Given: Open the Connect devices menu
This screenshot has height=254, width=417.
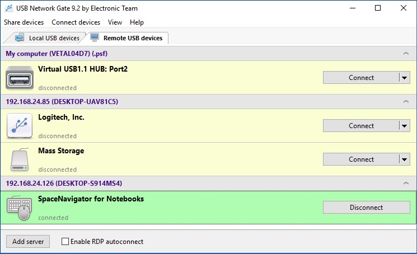Looking at the screenshot, I should pos(76,22).
